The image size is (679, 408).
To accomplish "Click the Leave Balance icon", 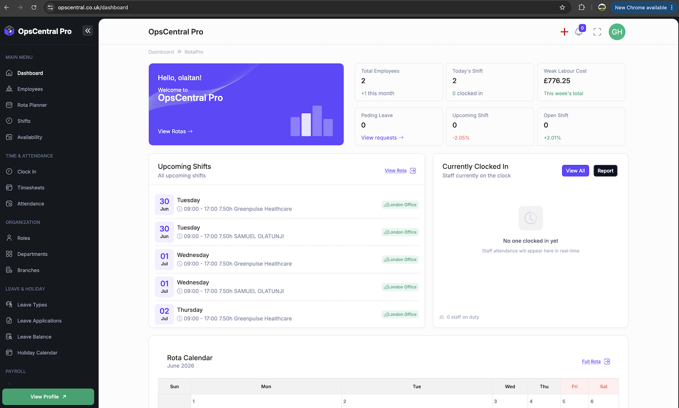I will click(9, 337).
